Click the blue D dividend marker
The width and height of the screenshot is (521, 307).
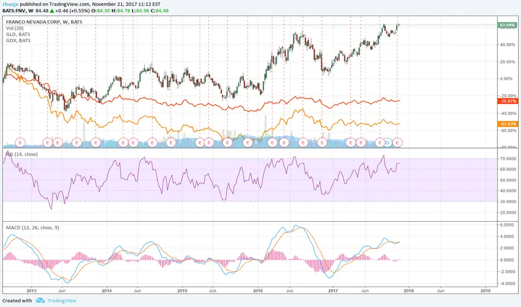[387, 143]
